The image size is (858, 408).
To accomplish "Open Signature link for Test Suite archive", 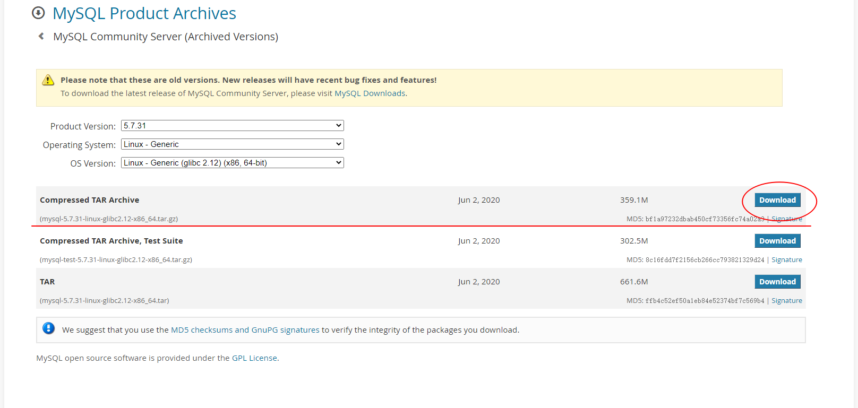I will click(x=787, y=260).
